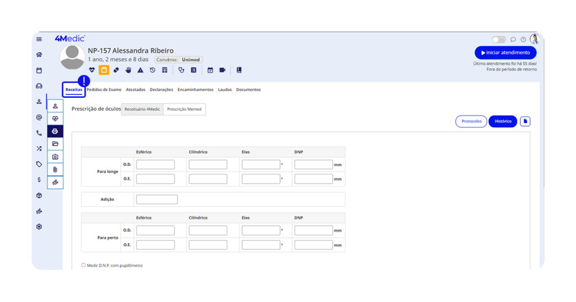Click the pill medication icon

[x=116, y=70]
